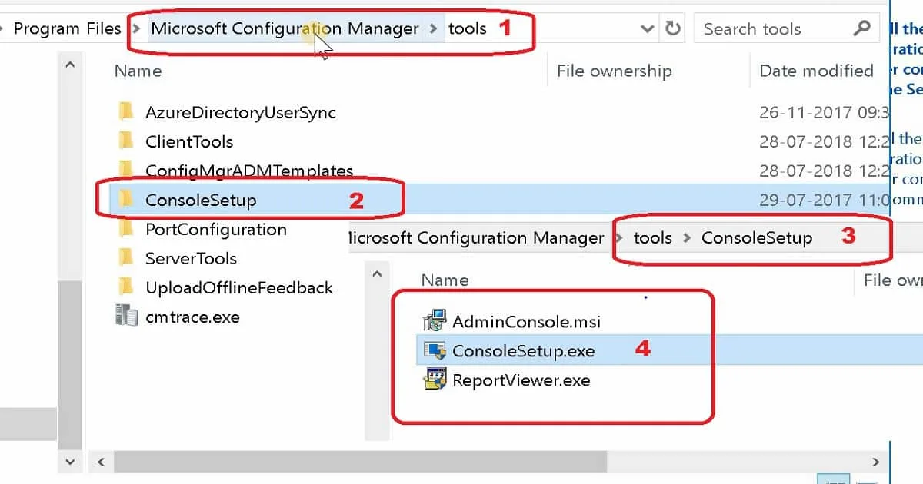The image size is (923, 484).
Task: Sort by the Name column header
Action: tap(138, 71)
